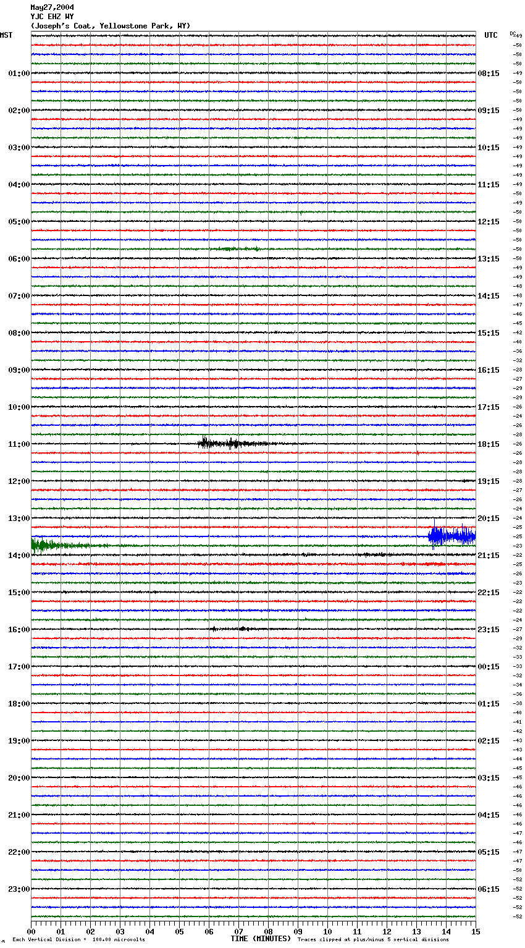Click the station code YJC EHZ WY
The width and height of the screenshot is (525, 948).
(52, 17)
